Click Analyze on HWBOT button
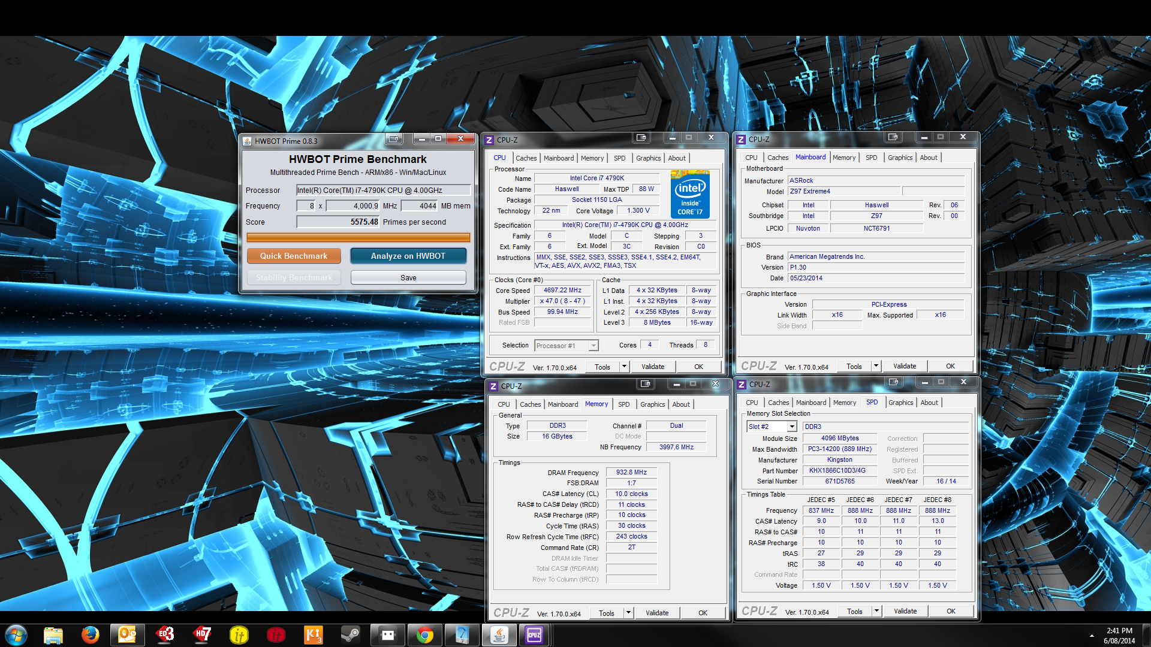The height and width of the screenshot is (647, 1151). coord(408,256)
